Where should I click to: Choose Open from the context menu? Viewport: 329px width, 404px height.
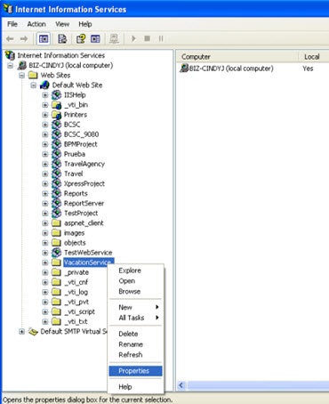135,281
